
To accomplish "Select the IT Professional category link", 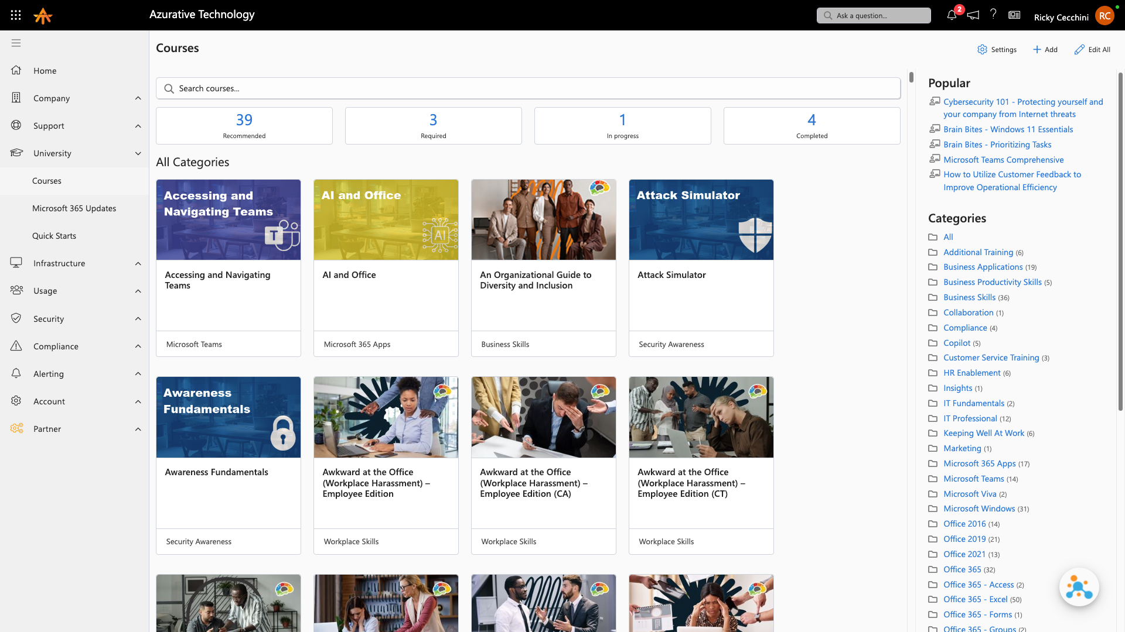I will click(970, 418).
